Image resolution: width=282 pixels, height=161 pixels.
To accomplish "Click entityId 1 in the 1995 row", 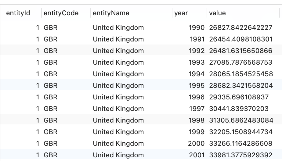I will coord(38,85).
